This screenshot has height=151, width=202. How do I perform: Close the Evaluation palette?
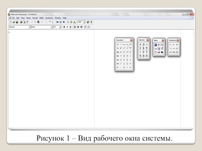178,40
